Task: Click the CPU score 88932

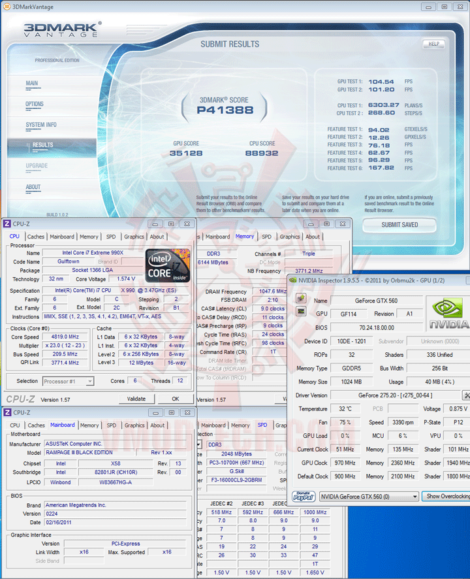Action: point(262,153)
